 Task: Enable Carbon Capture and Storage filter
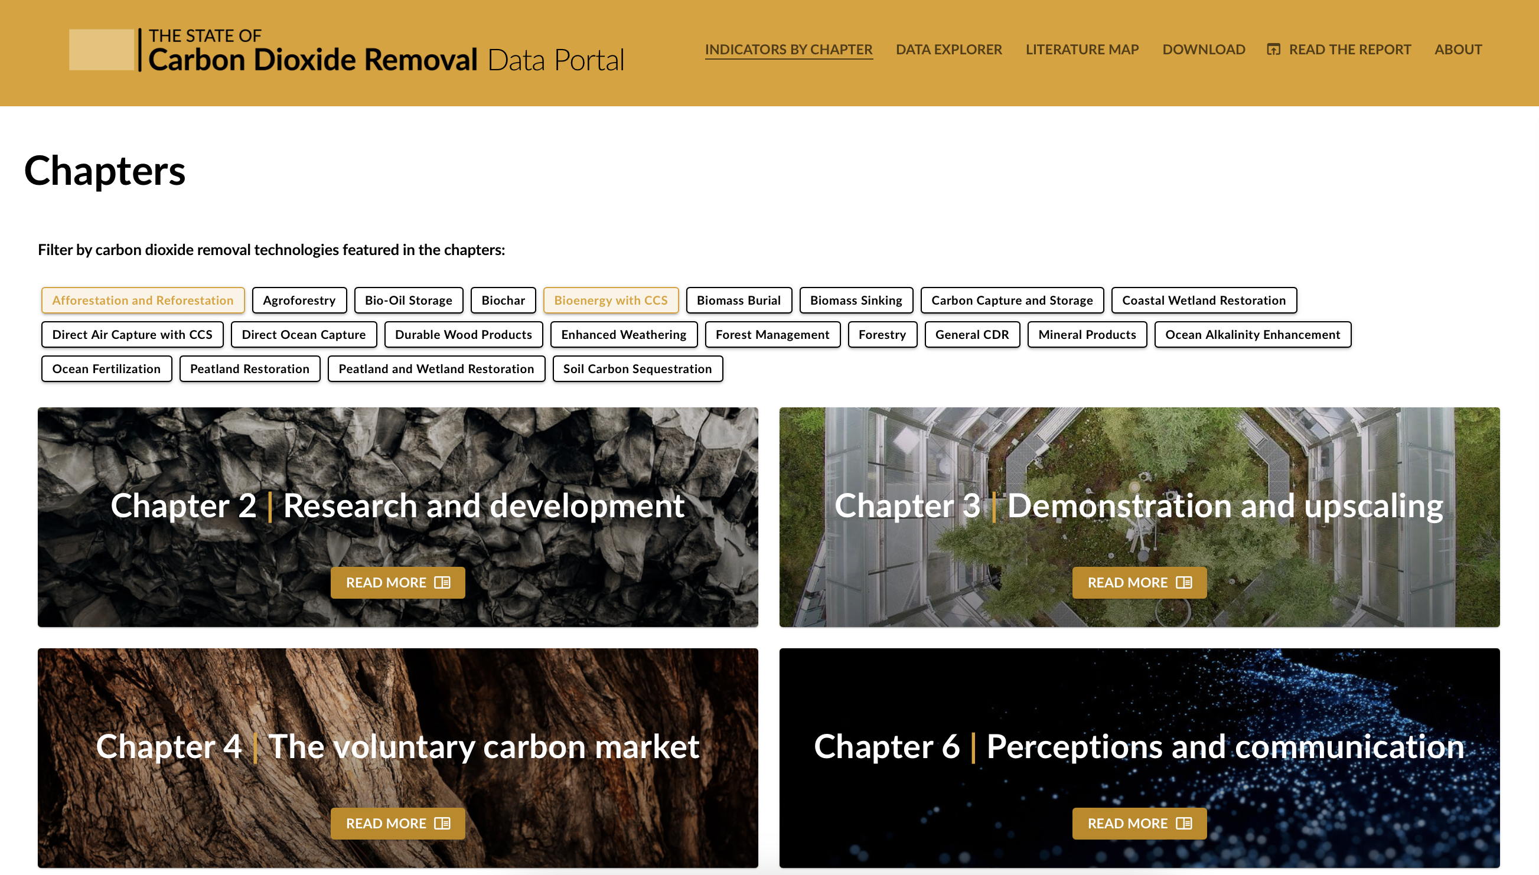(x=1012, y=301)
